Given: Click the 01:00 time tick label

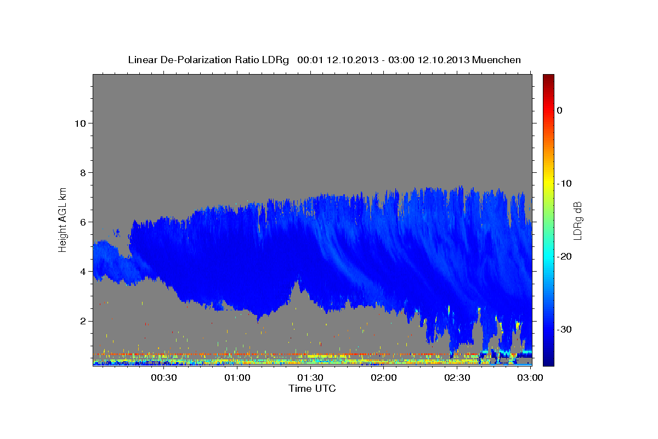Looking at the screenshot, I should point(237,378).
